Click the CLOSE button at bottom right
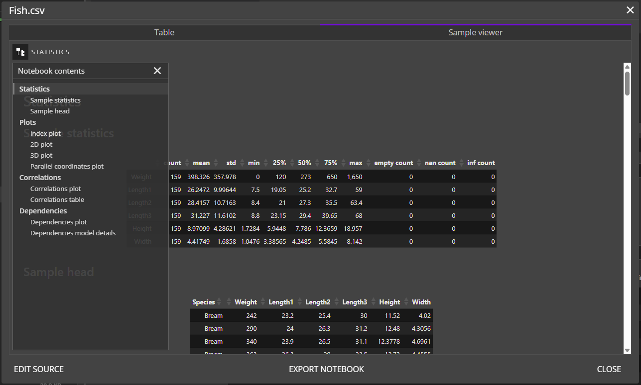 click(x=609, y=369)
